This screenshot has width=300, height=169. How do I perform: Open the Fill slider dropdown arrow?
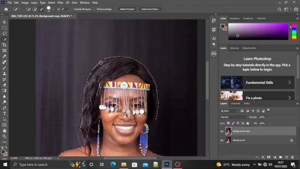click(268, 123)
